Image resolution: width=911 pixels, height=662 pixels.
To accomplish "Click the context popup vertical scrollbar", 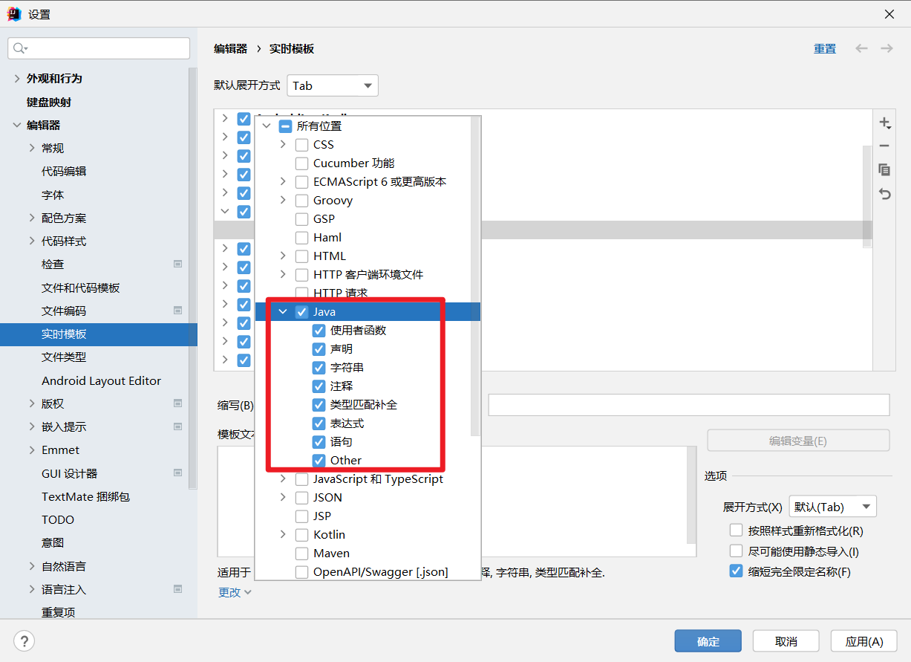I will [475, 276].
